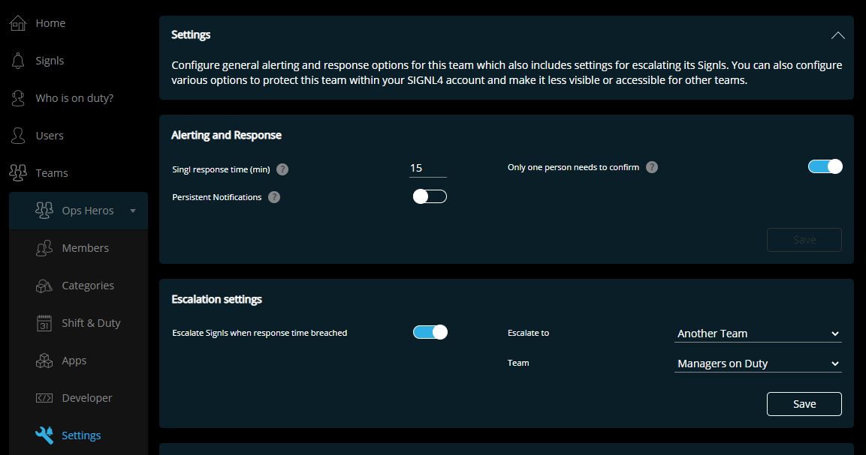This screenshot has height=455, width=866.
Task: Show help for Signl response time
Action: tap(282, 169)
